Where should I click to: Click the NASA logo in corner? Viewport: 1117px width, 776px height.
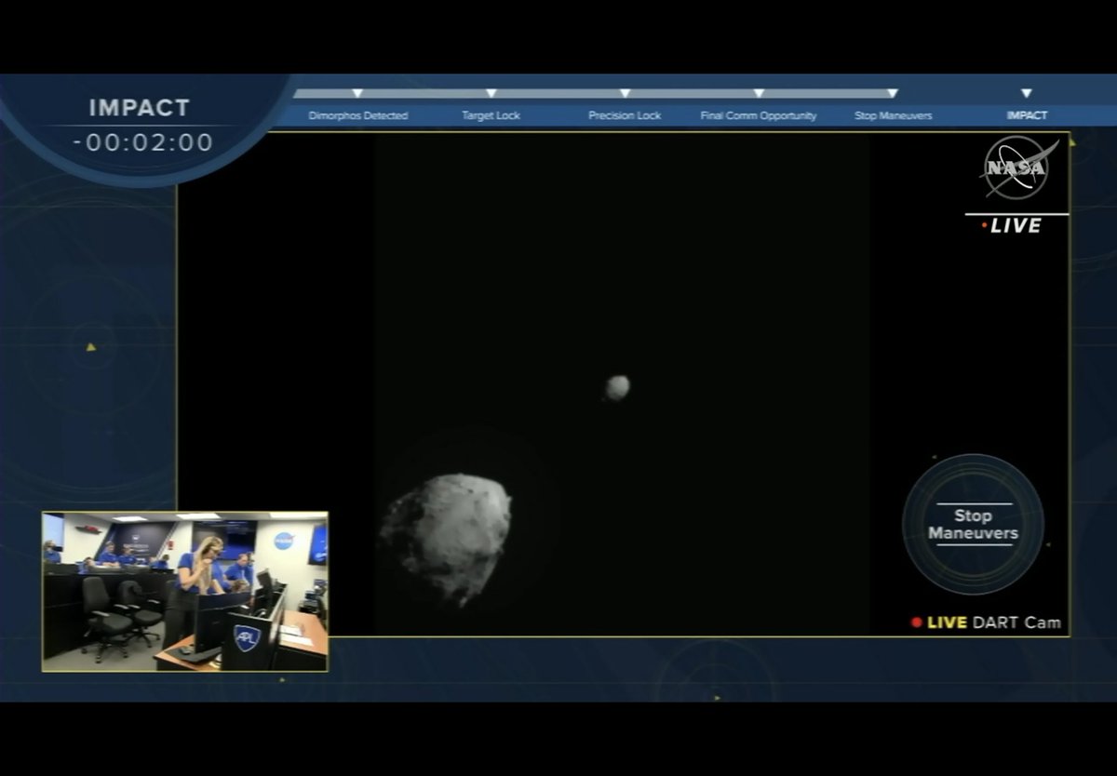(1019, 167)
